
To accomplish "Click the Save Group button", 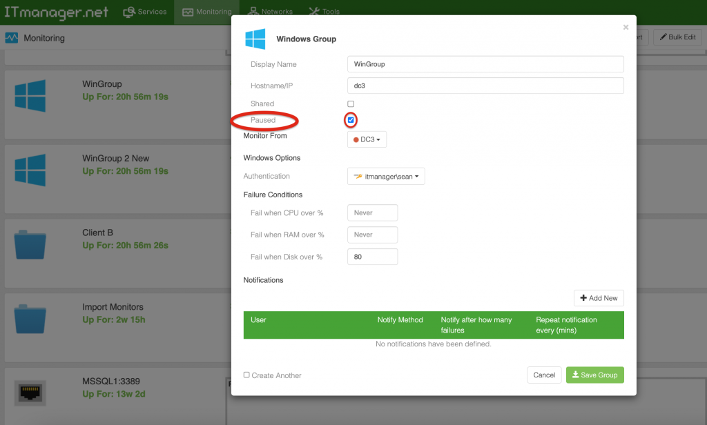I will pos(594,375).
